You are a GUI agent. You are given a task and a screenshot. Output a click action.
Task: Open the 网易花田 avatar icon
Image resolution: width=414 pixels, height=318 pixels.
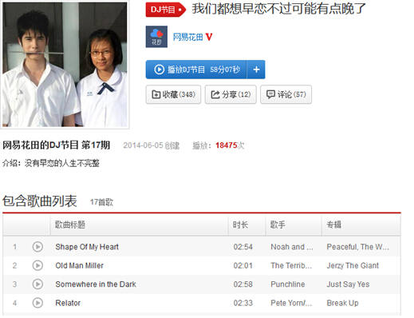tap(156, 37)
